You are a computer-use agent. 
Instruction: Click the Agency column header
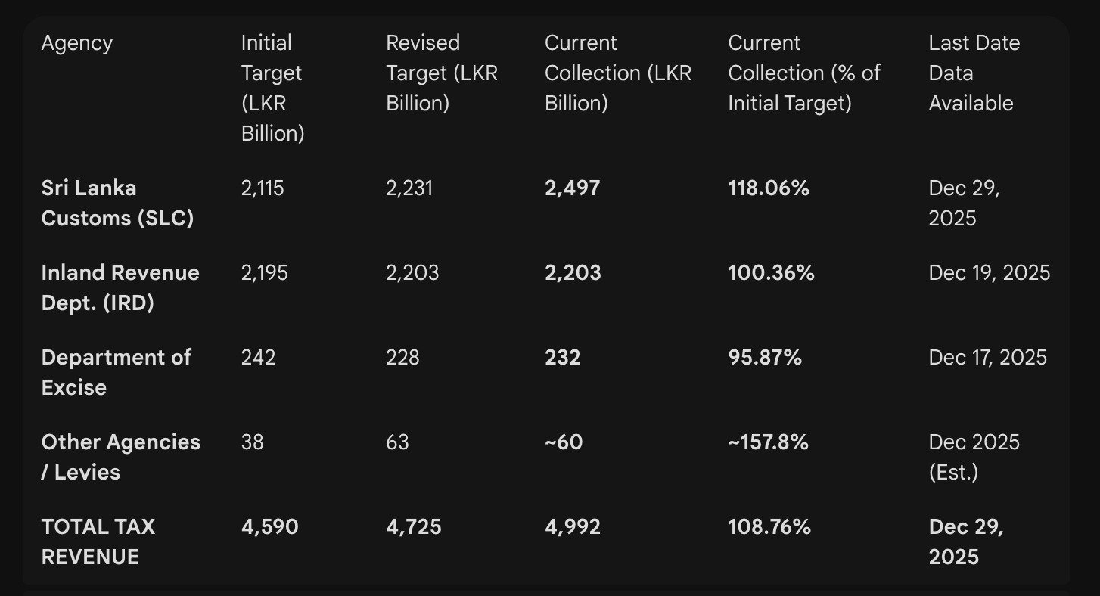[x=76, y=43]
